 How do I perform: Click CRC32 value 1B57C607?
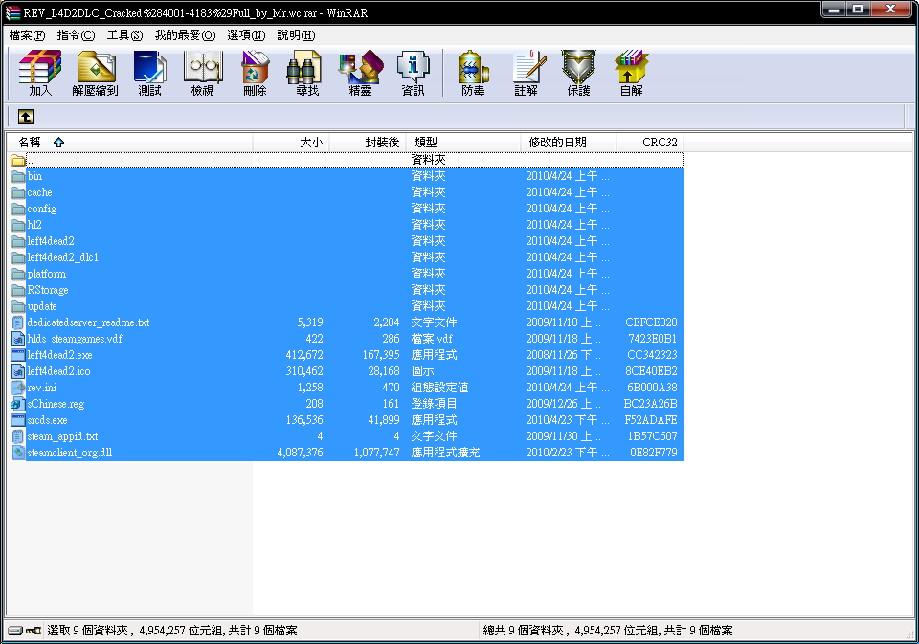click(652, 436)
